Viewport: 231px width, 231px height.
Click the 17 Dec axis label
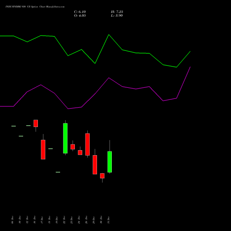42,220
